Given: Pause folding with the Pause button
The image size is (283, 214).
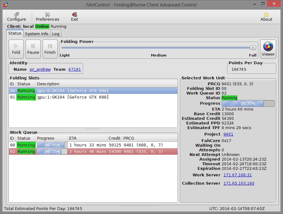Looking at the screenshot, I should [33, 49].
